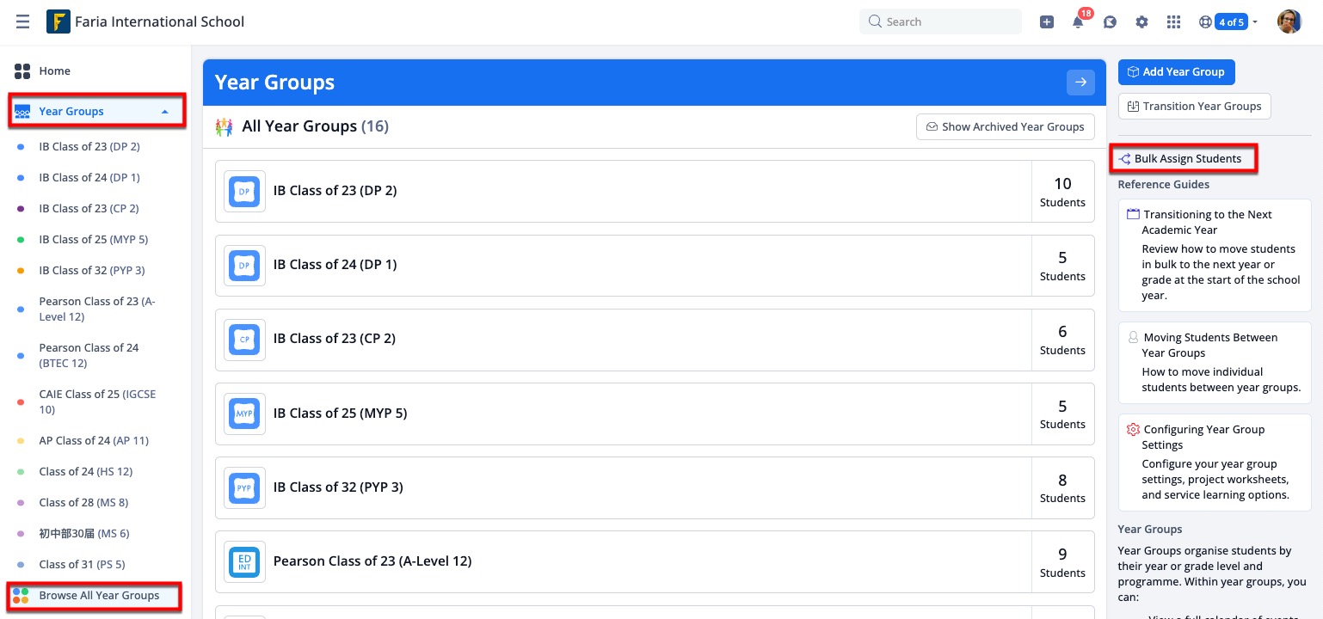1323x619 pixels.
Task: Click the quick add plus icon
Action: click(1047, 22)
